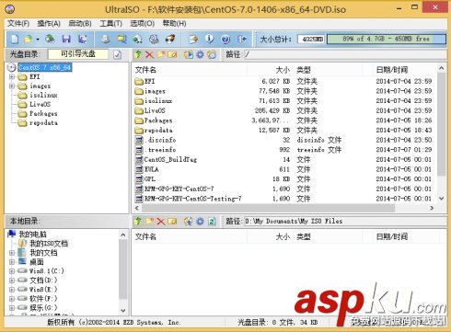The height and width of the screenshot is (332, 451).
Task: Click Add files icon in local pane toolbar
Action: tap(189, 221)
